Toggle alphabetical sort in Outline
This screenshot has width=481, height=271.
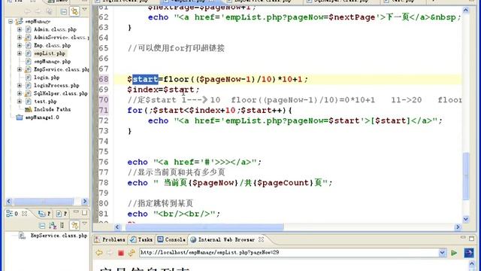(53, 226)
